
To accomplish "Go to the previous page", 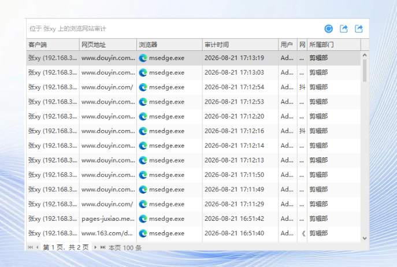I will [37, 247].
